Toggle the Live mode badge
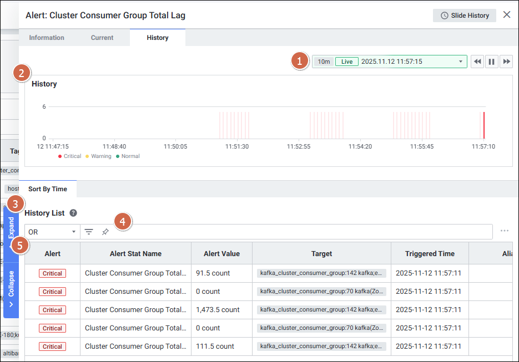 (346, 62)
